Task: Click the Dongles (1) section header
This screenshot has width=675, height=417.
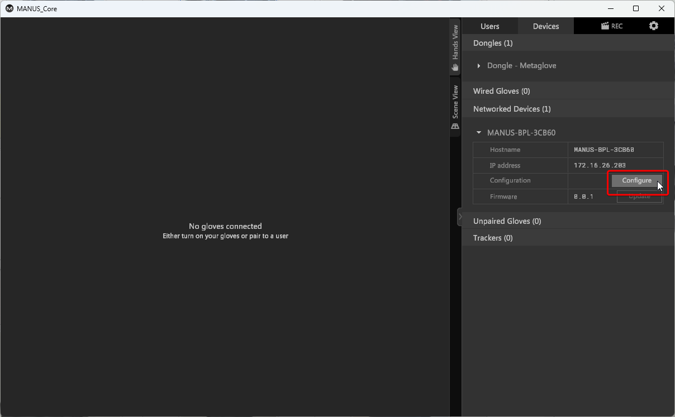Action: click(x=493, y=43)
